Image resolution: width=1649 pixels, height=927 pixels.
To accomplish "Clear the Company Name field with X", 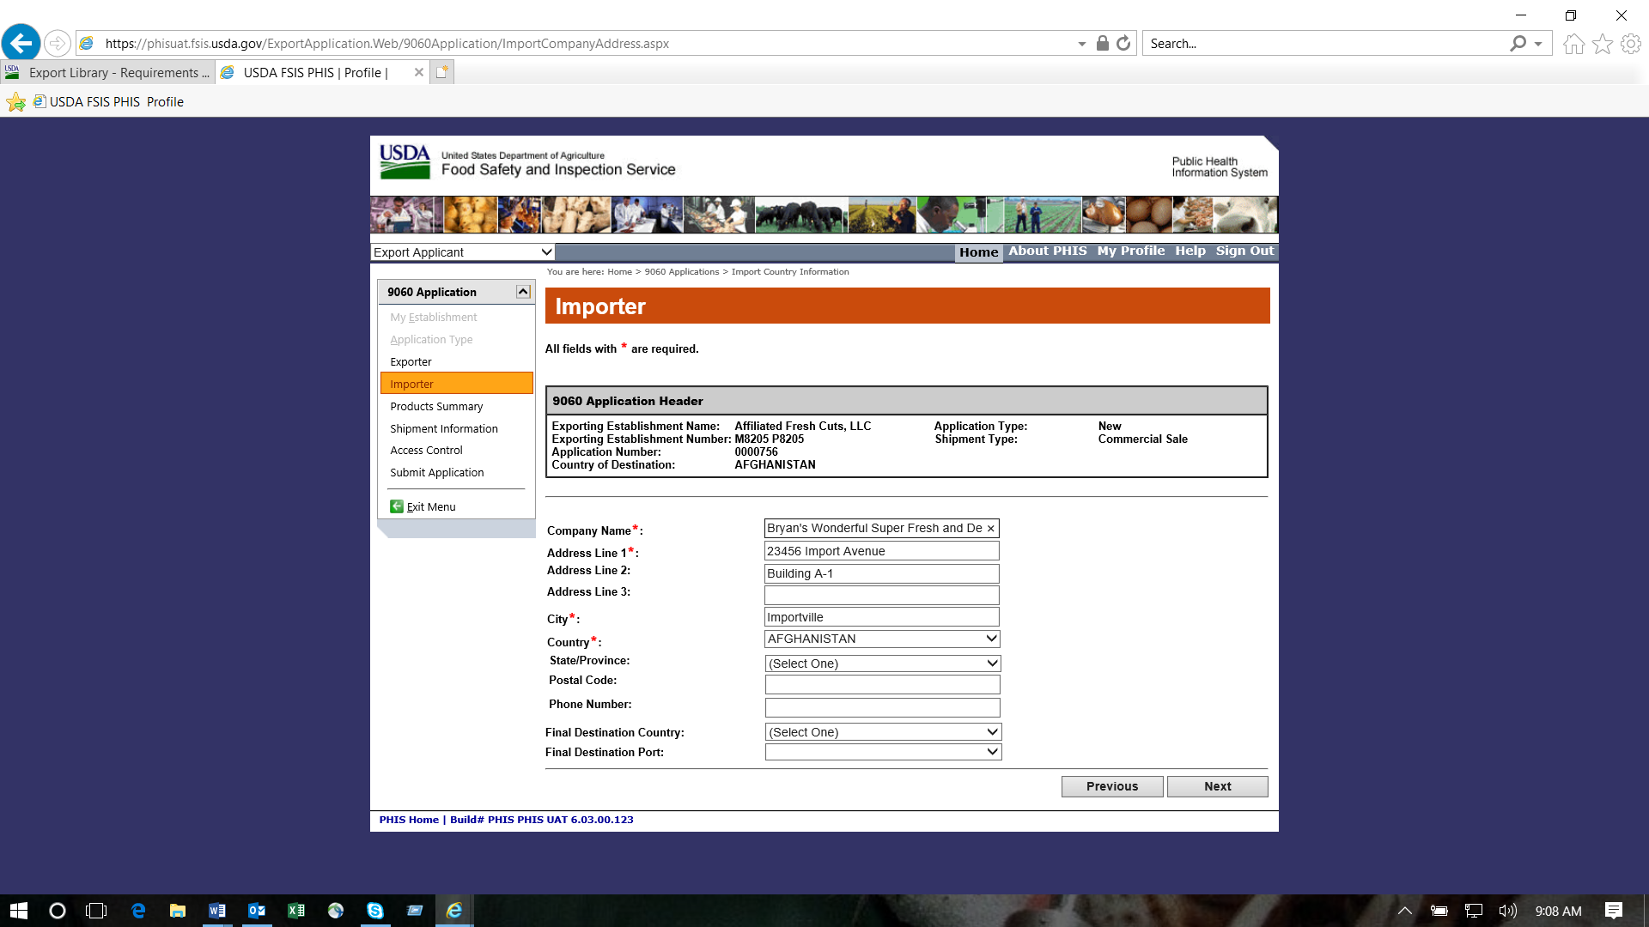I will coord(990,529).
